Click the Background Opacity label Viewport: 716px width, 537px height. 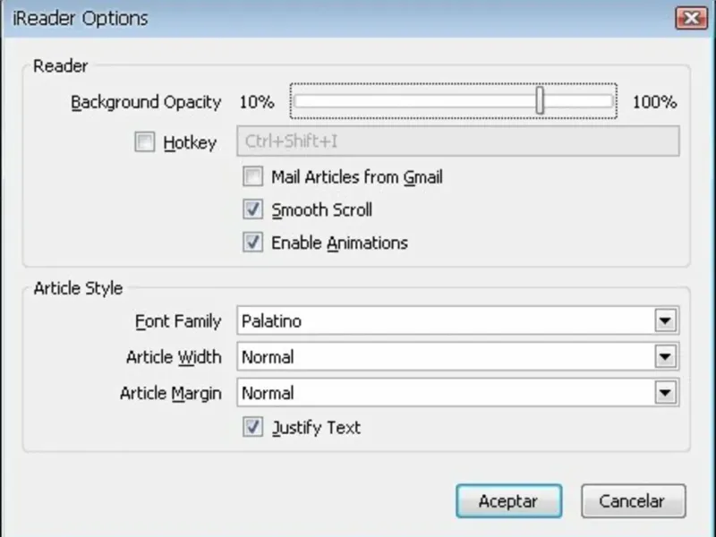[146, 102]
